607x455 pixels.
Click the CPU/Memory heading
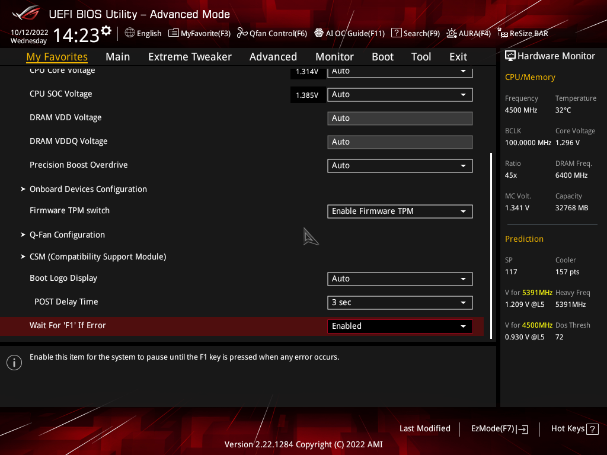(x=530, y=78)
